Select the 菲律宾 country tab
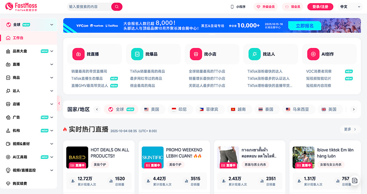This screenshot has height=194, width=367. coord(210,109)
